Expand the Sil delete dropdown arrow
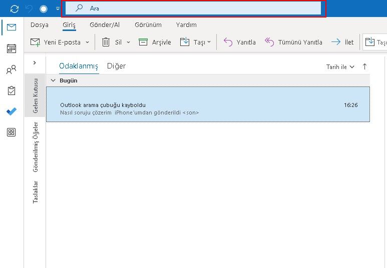387x268 pixels. tap(128, 42)
